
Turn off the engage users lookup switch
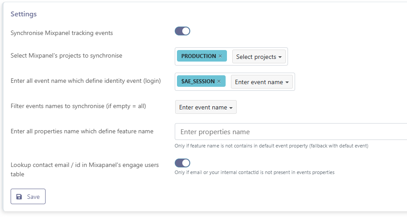click(x=182, y=163)
